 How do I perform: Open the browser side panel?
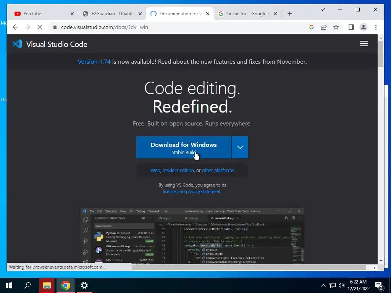(351, 27)
